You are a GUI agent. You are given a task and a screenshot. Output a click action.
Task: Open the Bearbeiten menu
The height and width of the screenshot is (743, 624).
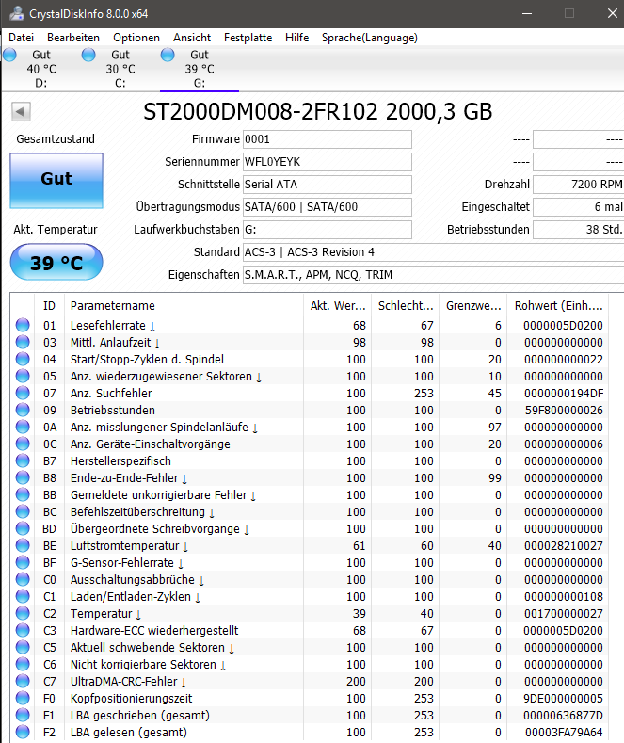pos(73,38)
